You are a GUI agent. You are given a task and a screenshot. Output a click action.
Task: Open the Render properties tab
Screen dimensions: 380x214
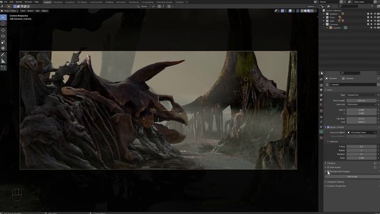tap(321, 85)
